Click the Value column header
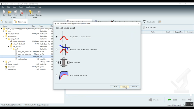This screenshot has height=109, width=194. coord(153,32)
